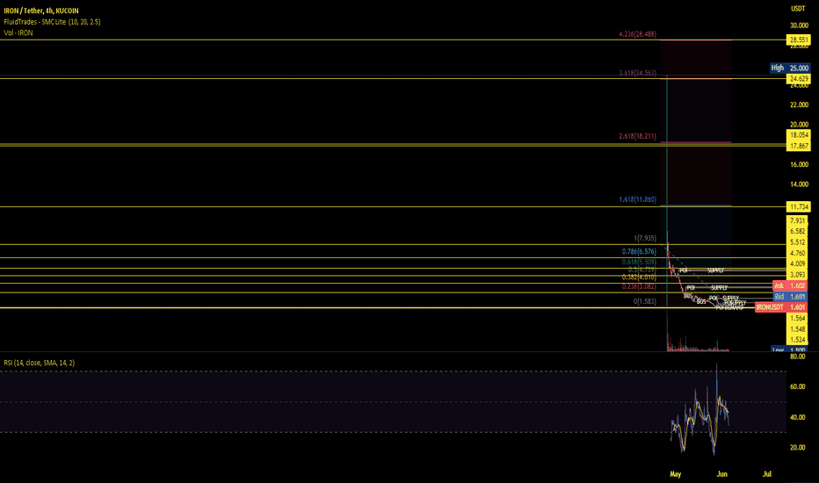Select the 4.236(28.488) Fibonacci level label
Screen dimensions: 819x483
tap(637, 34)
